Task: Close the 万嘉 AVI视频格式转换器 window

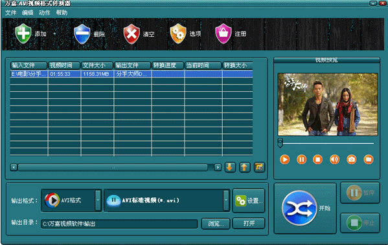Action: point(382,3)
